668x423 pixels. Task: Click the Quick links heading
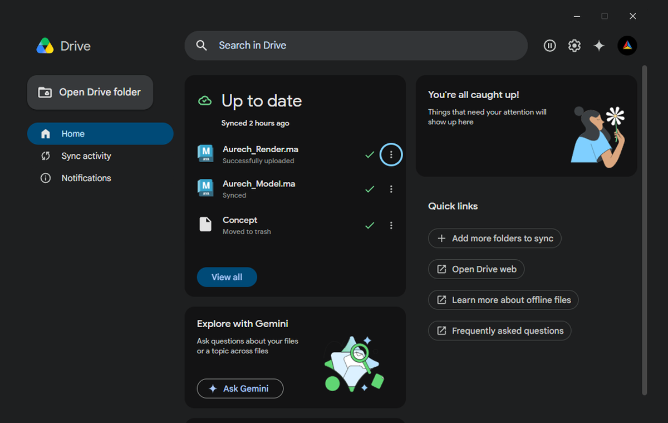pyautogui.click(x=453, y=206)
